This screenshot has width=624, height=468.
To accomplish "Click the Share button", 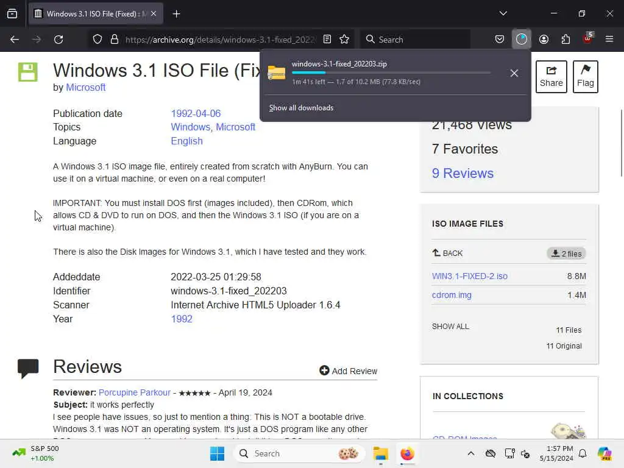I will [x=551, y=77].
